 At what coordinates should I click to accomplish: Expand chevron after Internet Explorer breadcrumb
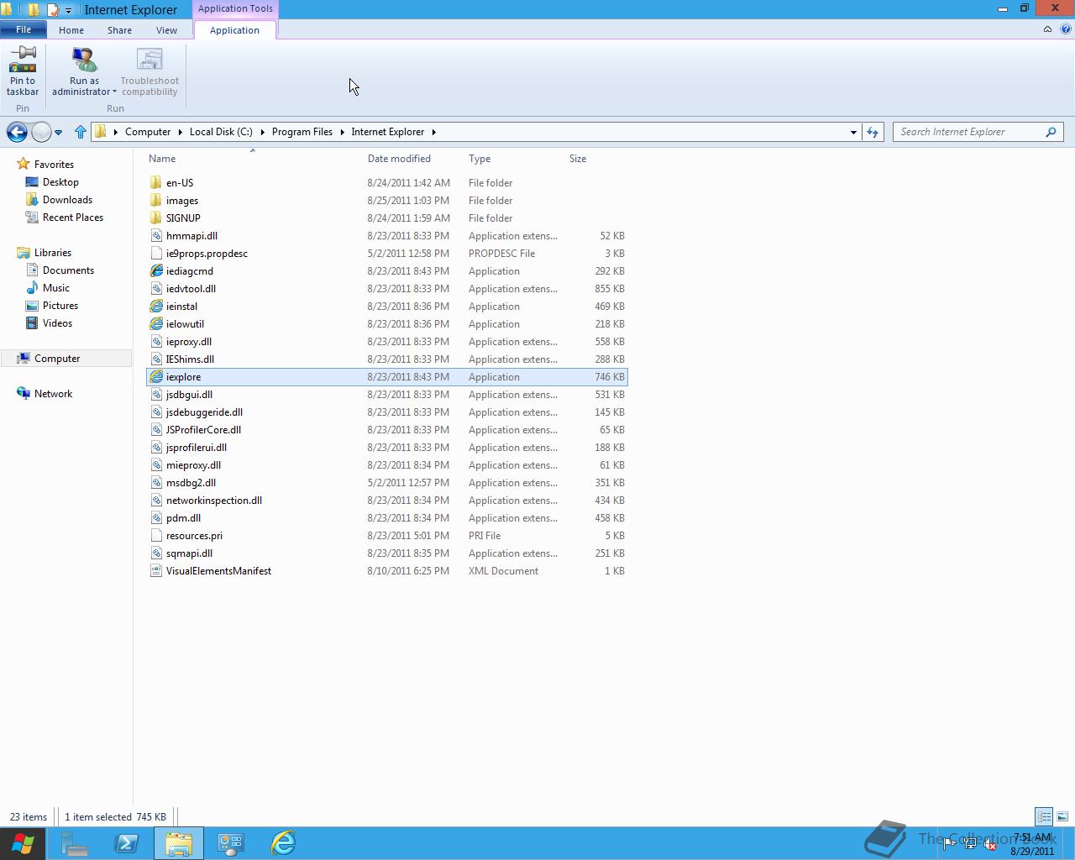coord(434,132)
